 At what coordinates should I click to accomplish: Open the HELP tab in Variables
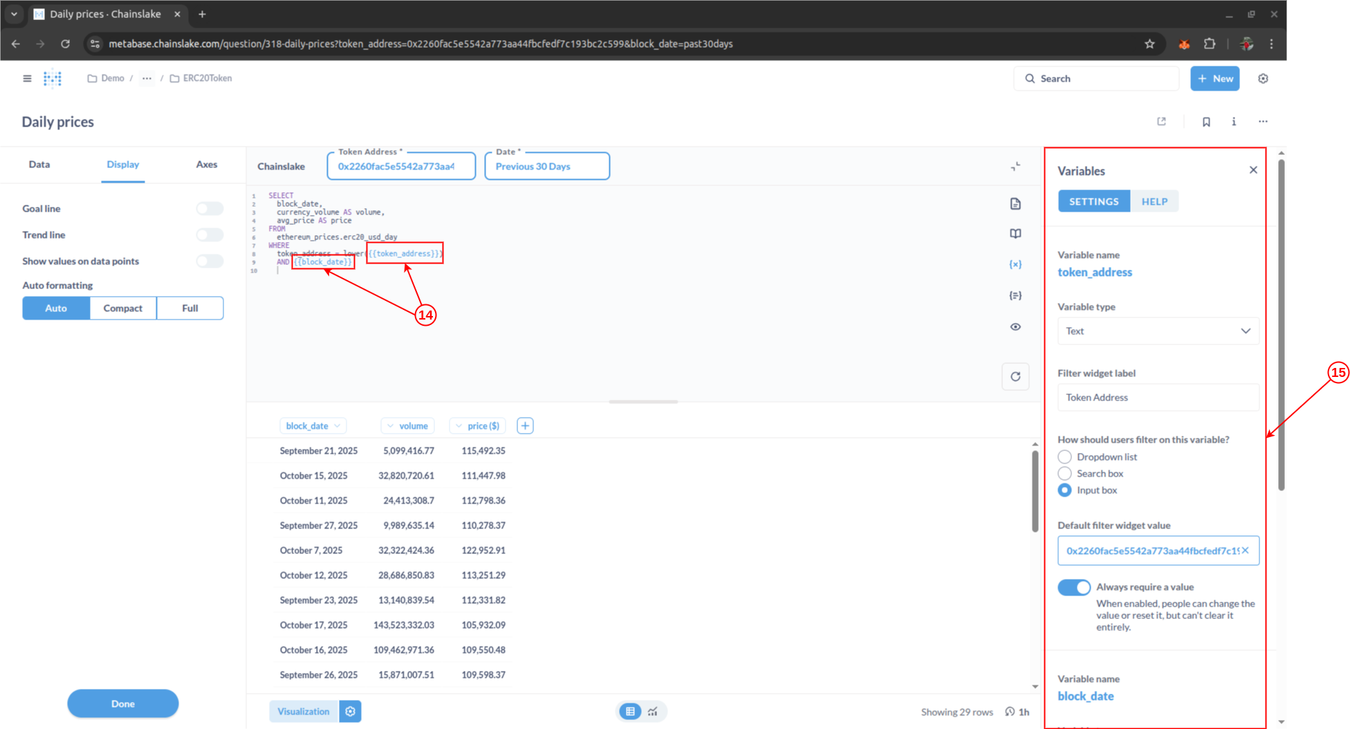tap(1154, 201)
